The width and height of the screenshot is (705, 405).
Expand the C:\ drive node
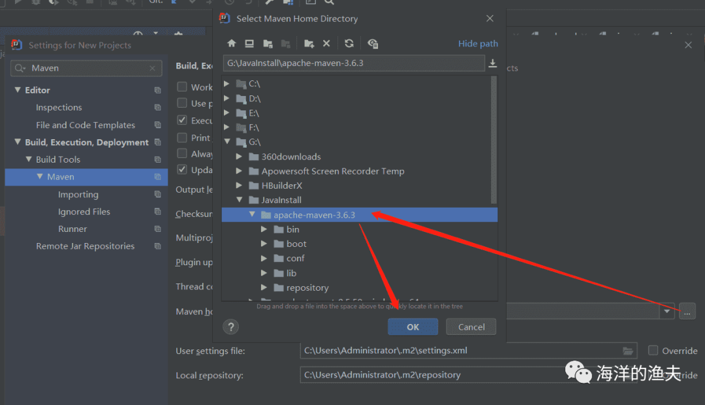227,84
